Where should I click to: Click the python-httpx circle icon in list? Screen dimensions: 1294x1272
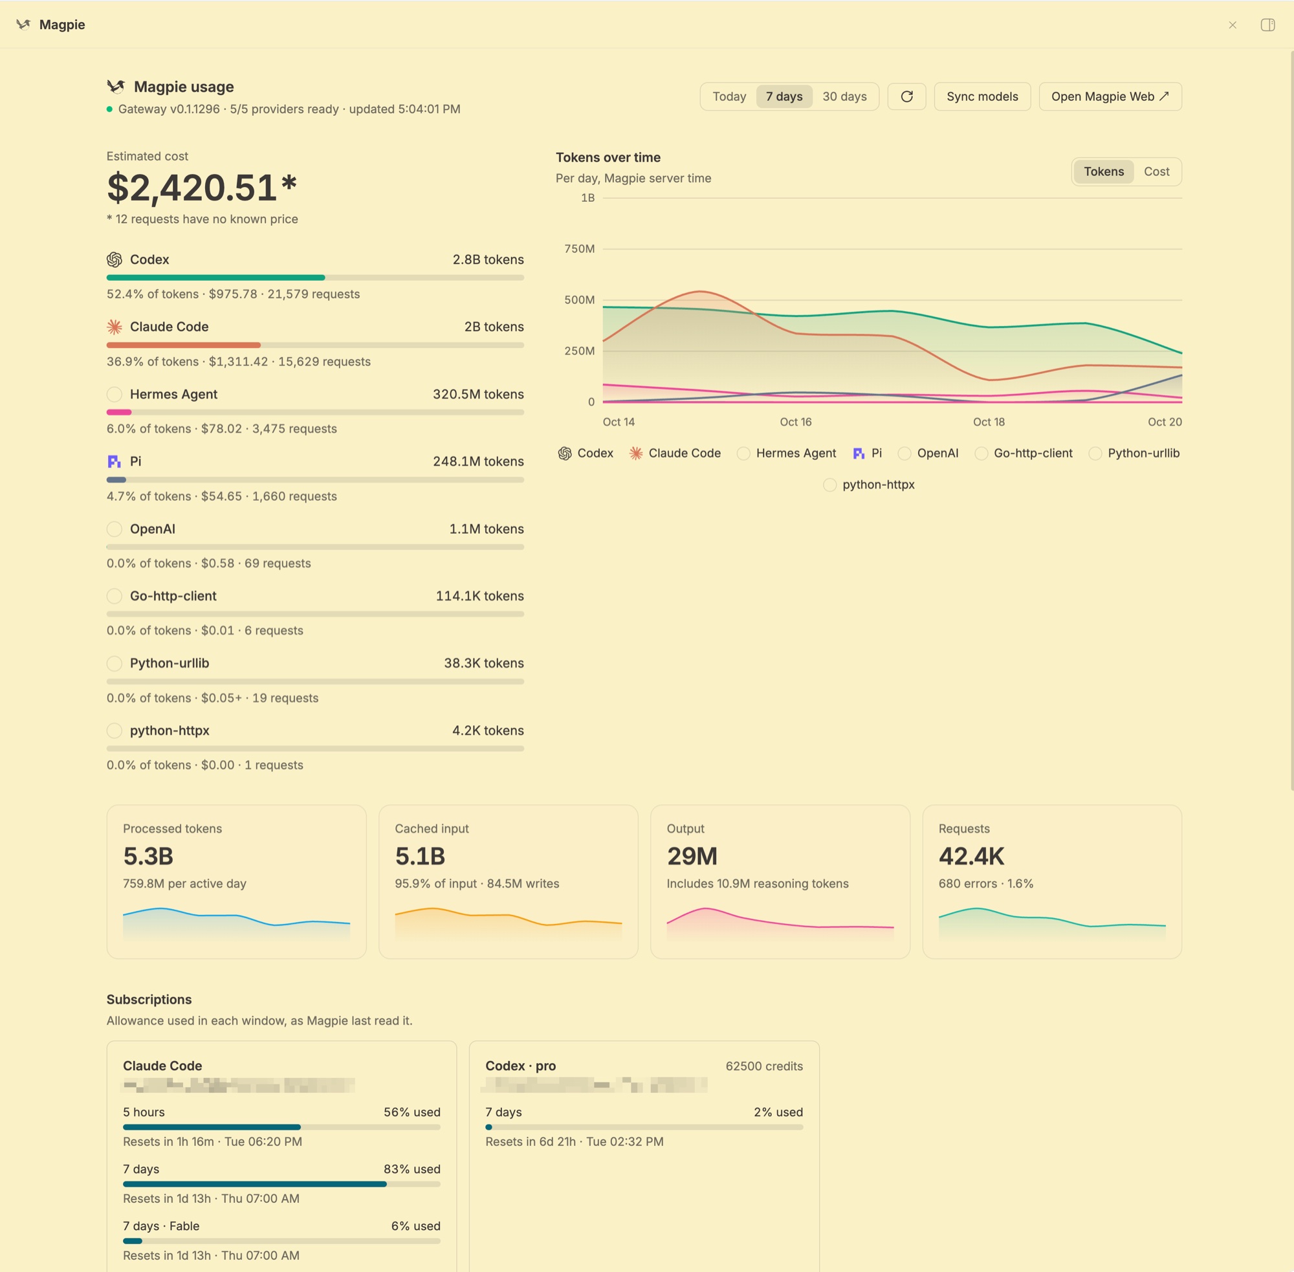click(115, 730)
